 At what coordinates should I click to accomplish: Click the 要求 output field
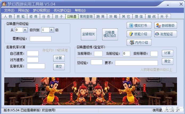point(136,63)
